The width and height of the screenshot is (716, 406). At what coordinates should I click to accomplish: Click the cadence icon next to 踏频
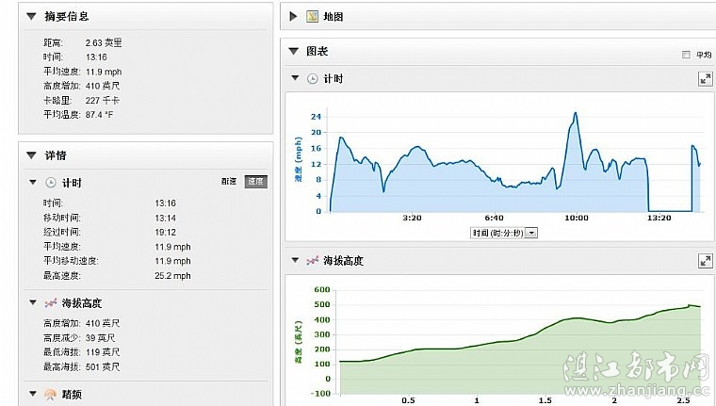click(50, 394)
